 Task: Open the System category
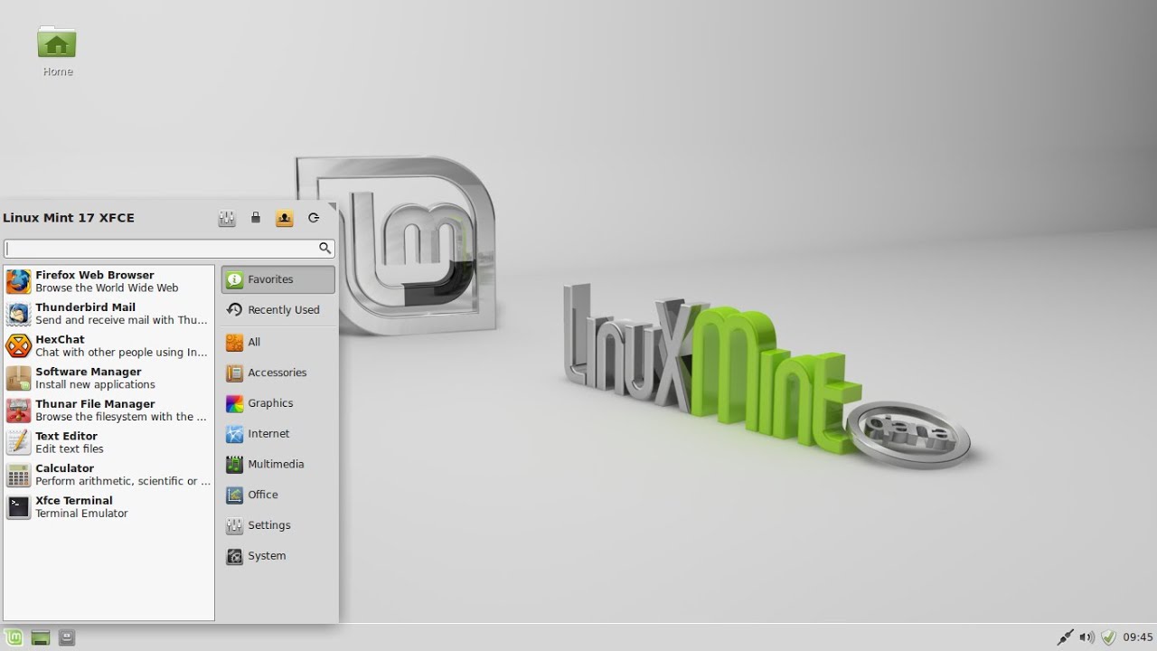click(x=277, y=556)
